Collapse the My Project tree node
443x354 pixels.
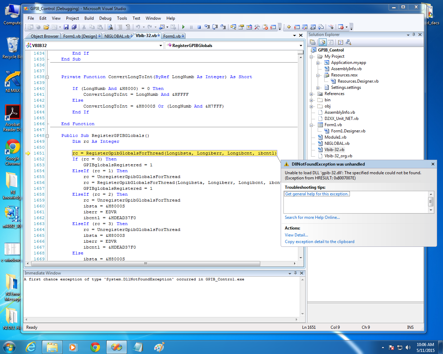[x=311, y=56]
